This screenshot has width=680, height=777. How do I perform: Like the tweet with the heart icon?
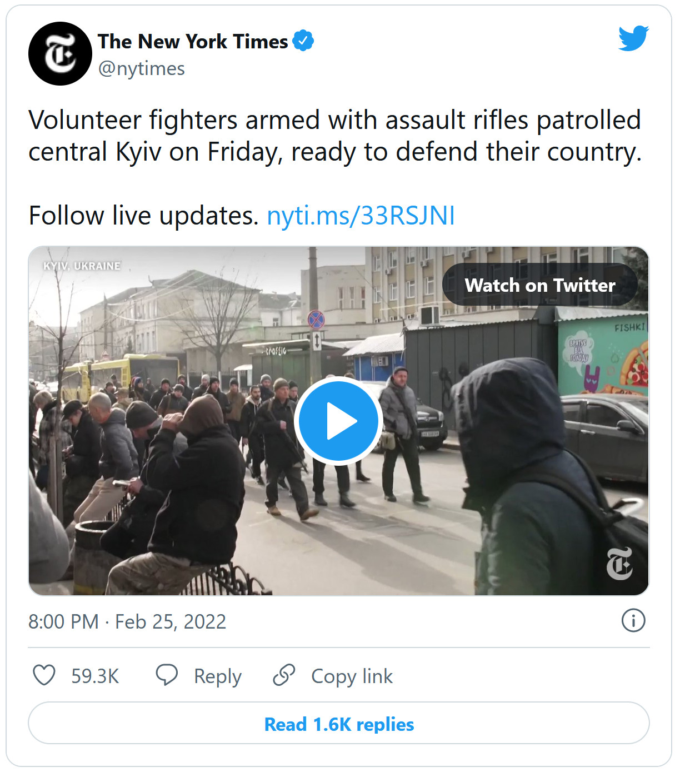[x=44, y=675]
